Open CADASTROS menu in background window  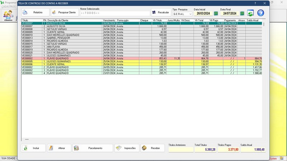pyautogui.click(x=8, y=7)
